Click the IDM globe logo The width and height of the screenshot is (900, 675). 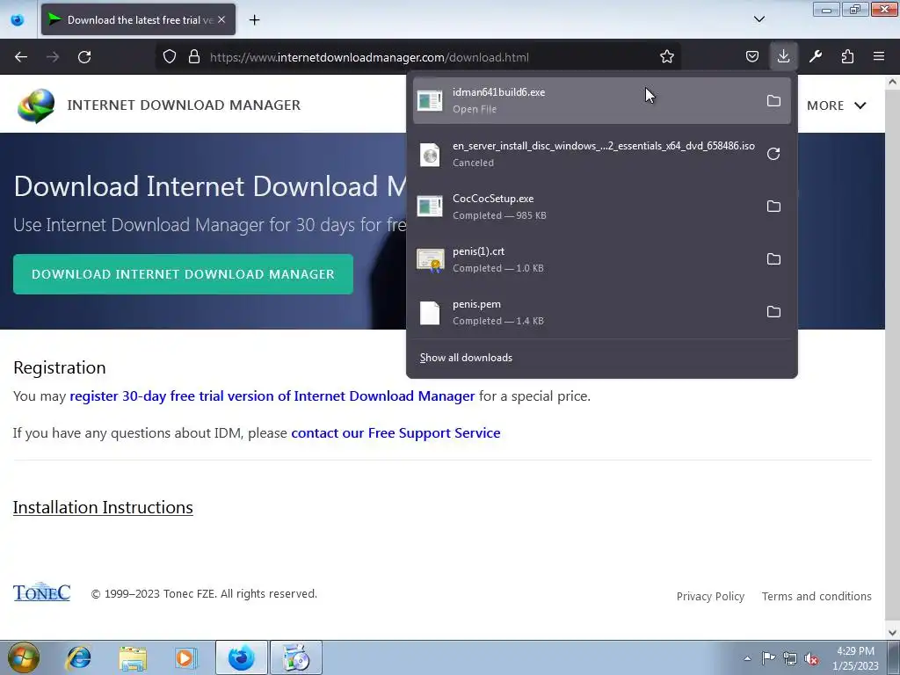tap(35, 105)
